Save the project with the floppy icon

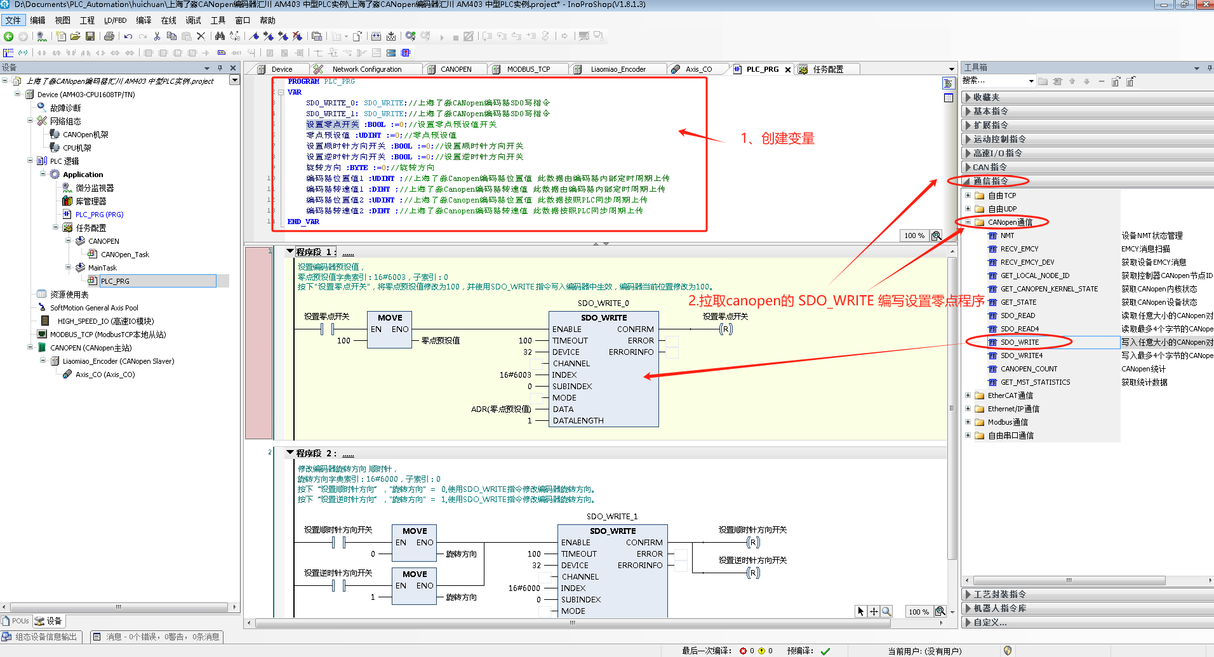point(90,36)
